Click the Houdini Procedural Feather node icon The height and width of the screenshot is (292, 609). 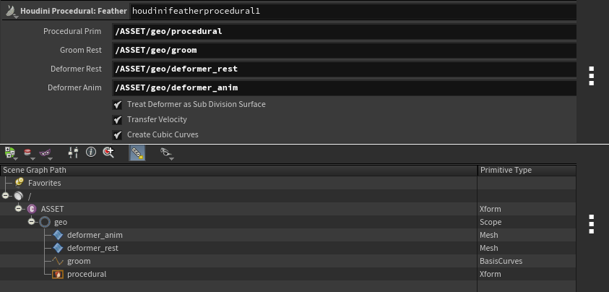11,11
